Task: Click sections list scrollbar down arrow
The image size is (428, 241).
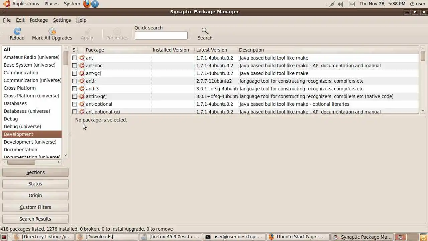Action: [x=66, y=155]
